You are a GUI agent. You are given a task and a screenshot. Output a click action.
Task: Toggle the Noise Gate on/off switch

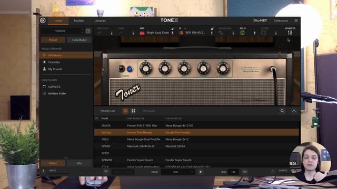click(112, 33)
